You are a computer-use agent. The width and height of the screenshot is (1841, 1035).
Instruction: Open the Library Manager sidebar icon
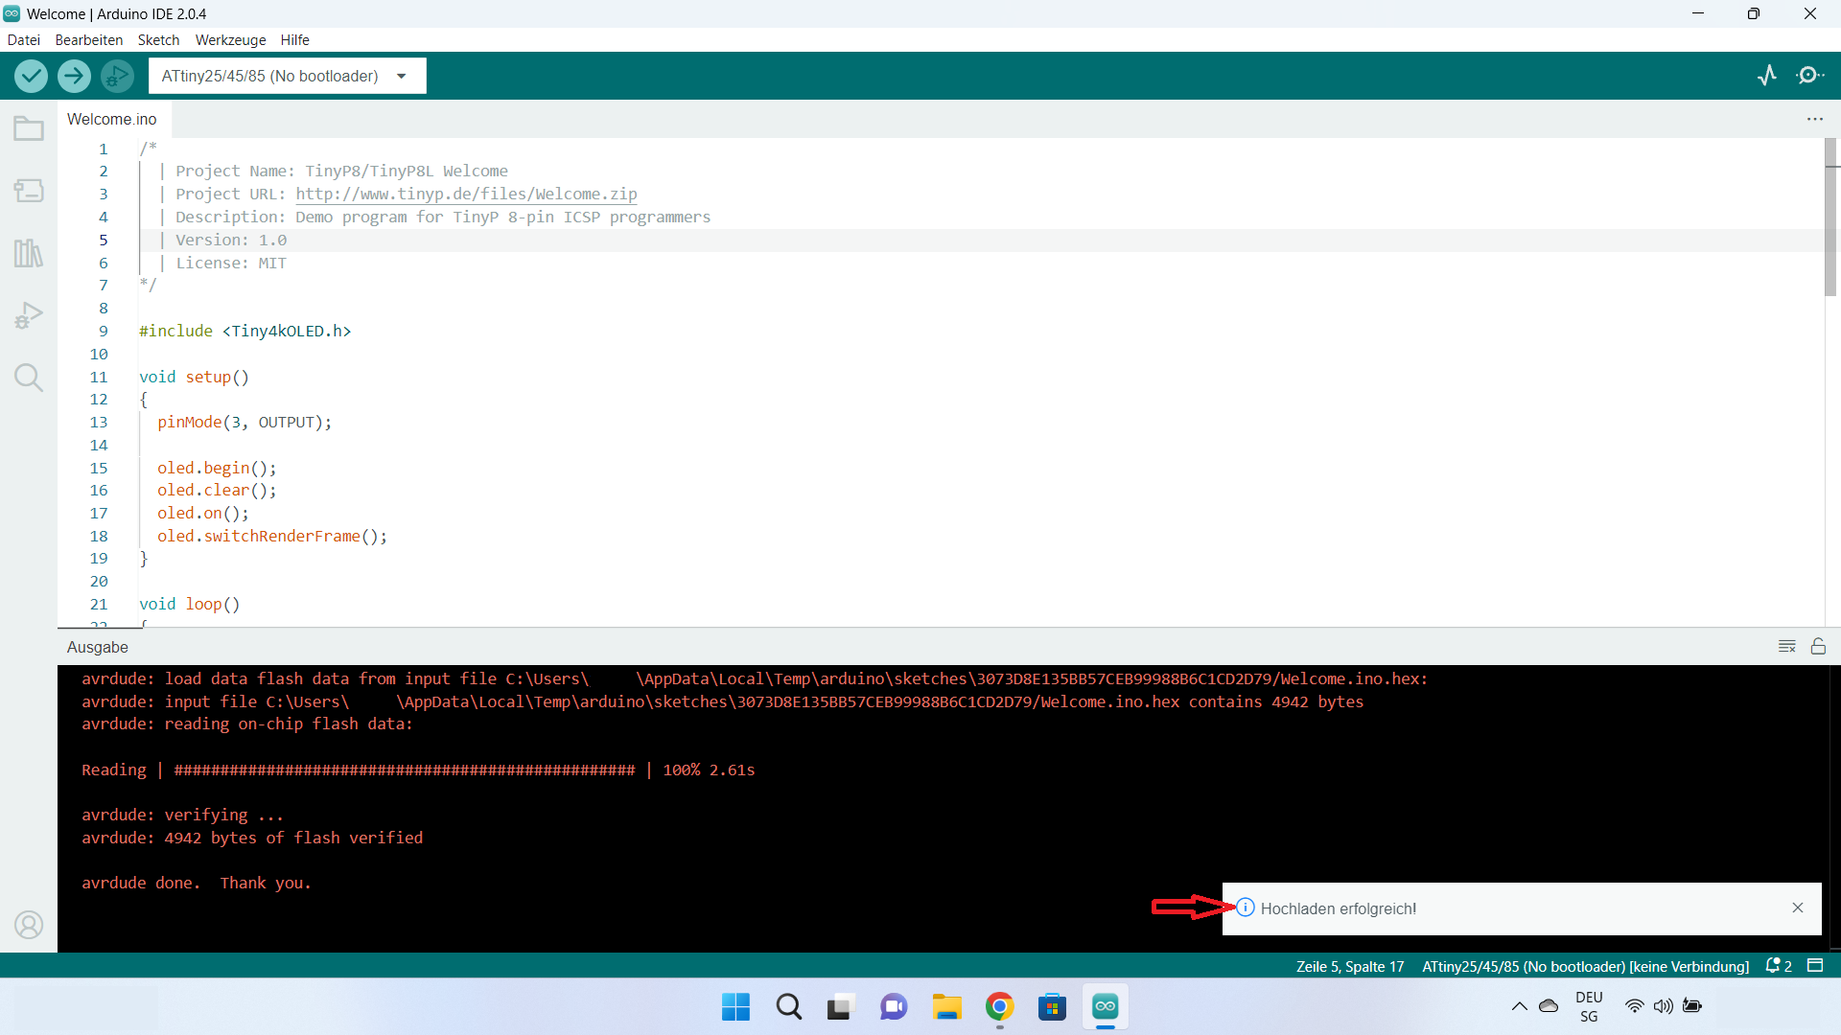point(29,253)
